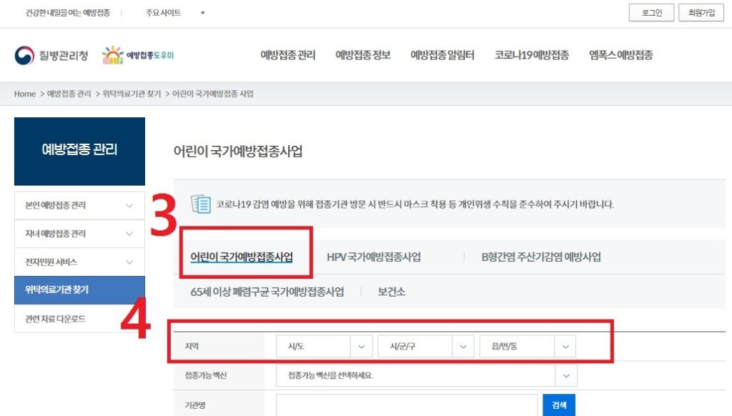Go to Home in breadcrumb

(x=25, y=94)
